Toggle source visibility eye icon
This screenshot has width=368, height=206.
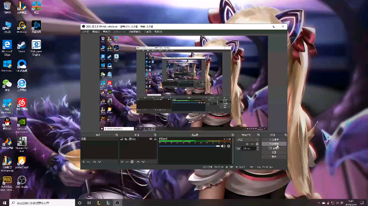151,139
